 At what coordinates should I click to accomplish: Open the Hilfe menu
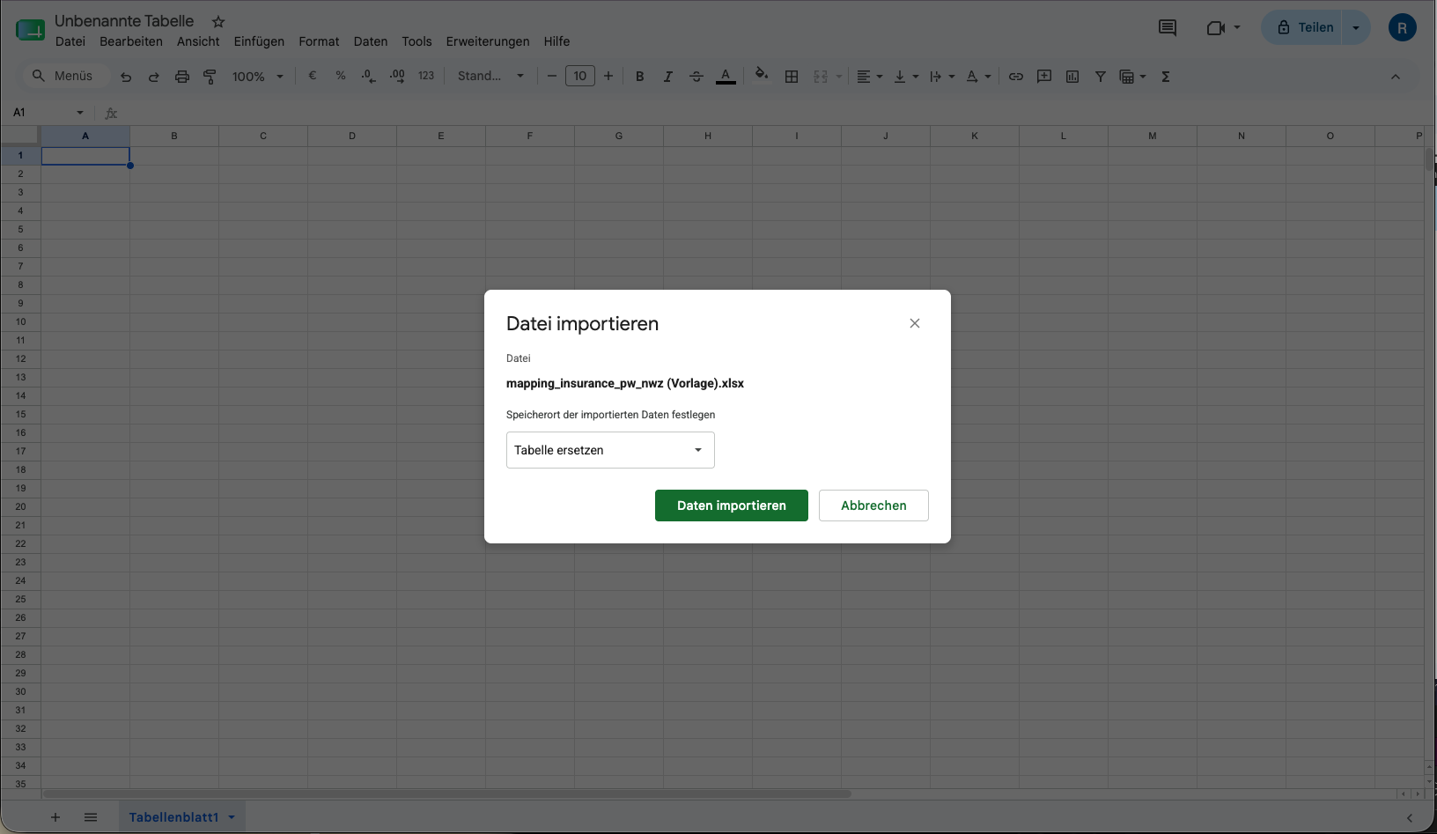[556, 41]
